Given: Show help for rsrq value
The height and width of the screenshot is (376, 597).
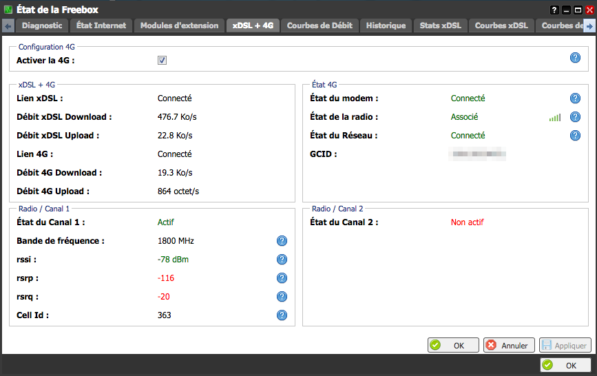Looking at the screenshot, I should pos(282,297).
